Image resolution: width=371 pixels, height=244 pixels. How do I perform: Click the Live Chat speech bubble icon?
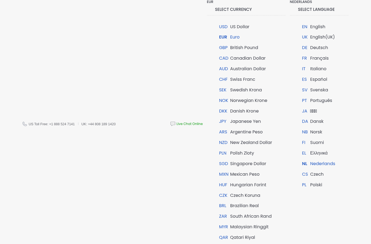173,124
